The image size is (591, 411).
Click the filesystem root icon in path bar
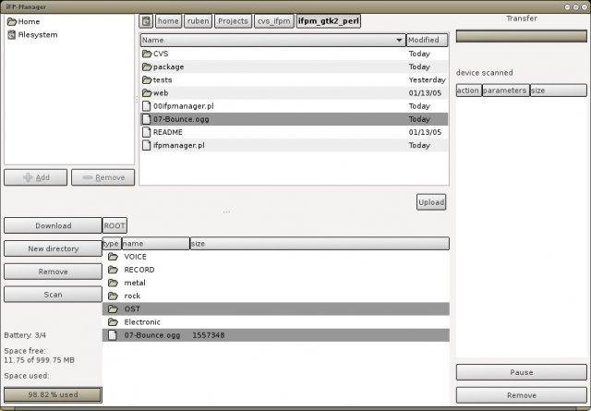pos(146,21)
